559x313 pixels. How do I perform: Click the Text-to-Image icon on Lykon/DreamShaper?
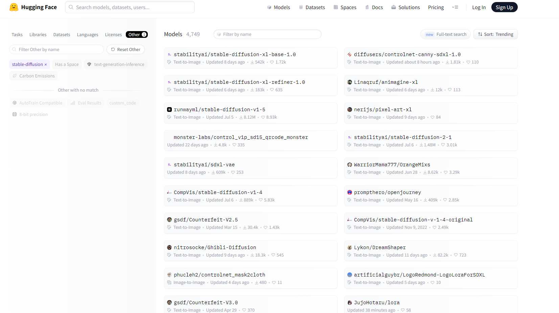click(349, 255)
